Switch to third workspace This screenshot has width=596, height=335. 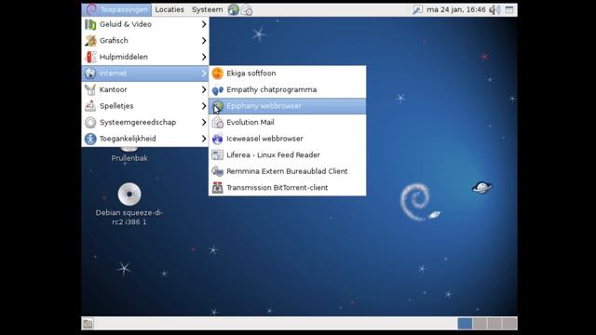[494, 323]
